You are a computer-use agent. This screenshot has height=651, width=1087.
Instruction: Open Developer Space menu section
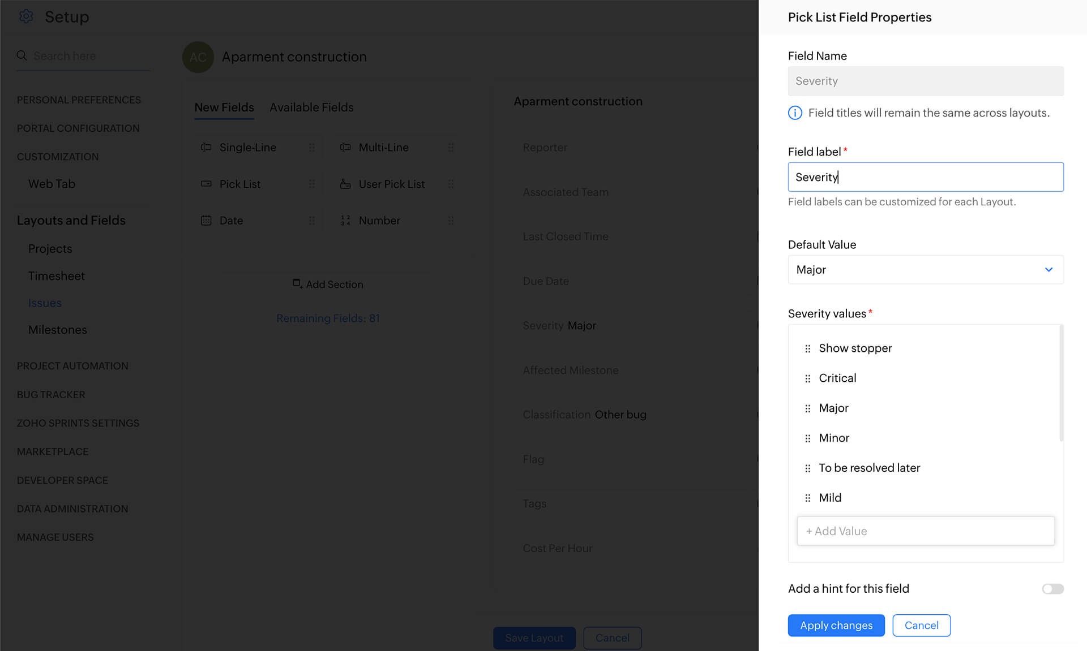point(62,480)
